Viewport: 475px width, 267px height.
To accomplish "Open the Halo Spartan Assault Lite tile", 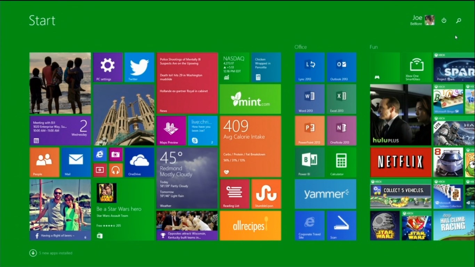I will point(454,131).
